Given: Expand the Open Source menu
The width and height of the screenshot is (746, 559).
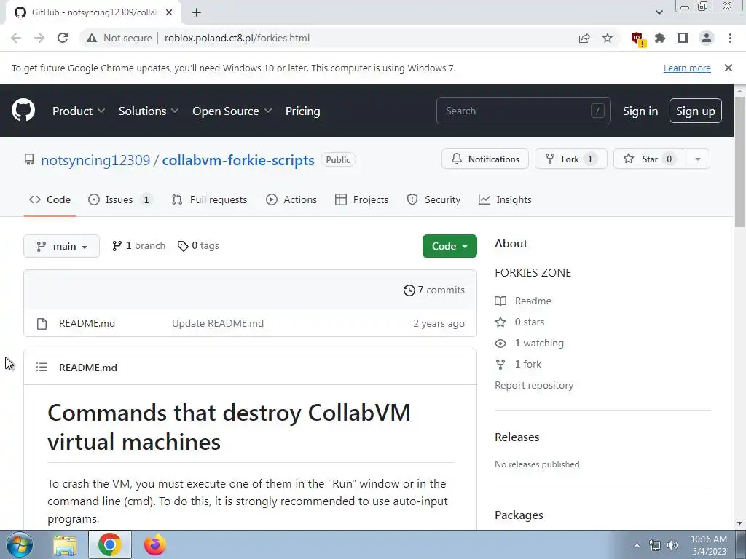Looking at the screenshot, I should [x=232, y=111].
